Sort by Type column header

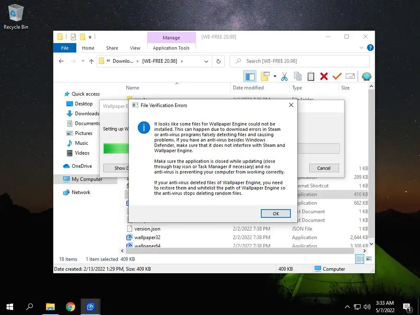pyautogui.click(x=297, y=88)
